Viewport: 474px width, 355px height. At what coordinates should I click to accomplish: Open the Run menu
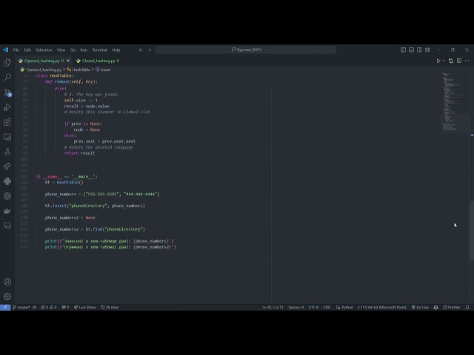(x=84, y=50)
